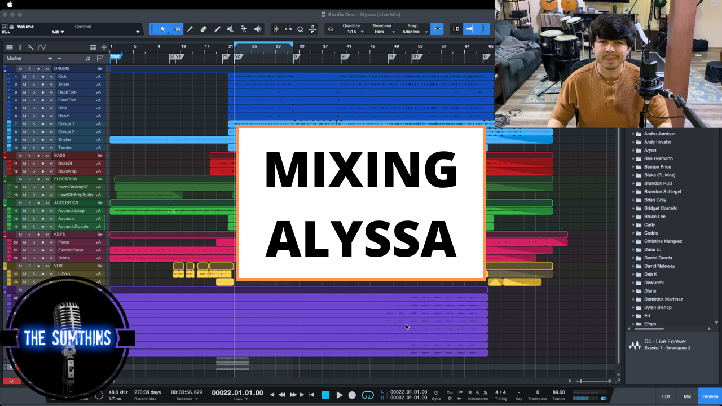Image resolution: width=722 pixels, height=406 pixels.
Task: Switch to the Edit view
Action: pos(666,396)
